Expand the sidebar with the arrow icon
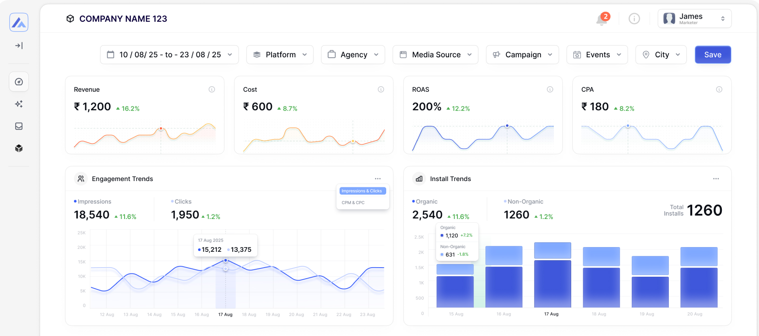Screen dimensions: 759x336 [19, 46]
